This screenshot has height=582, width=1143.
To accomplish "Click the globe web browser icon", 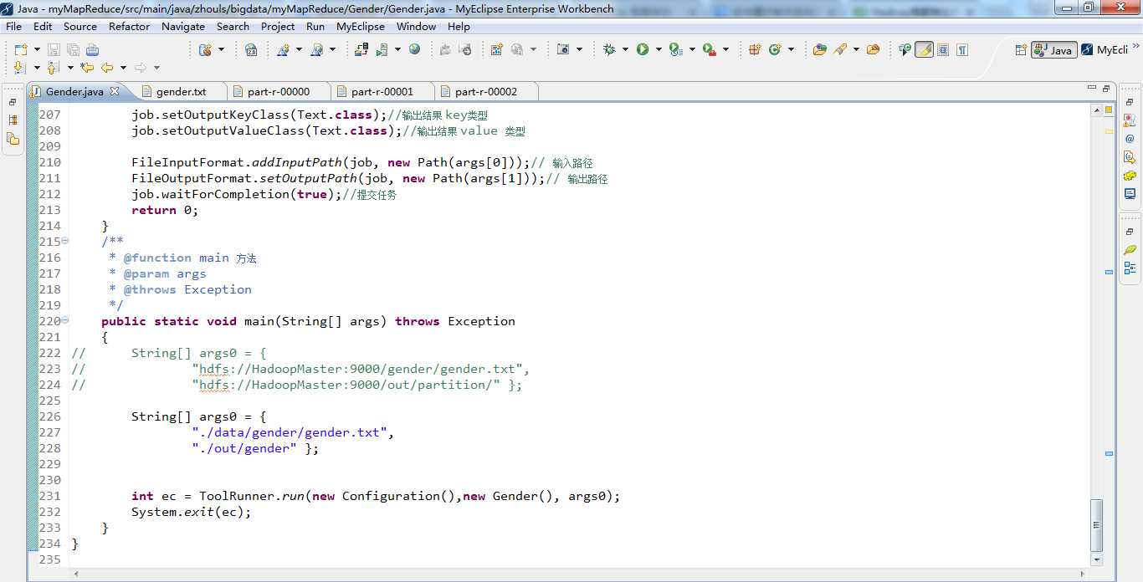I will (x=415, y=49).
